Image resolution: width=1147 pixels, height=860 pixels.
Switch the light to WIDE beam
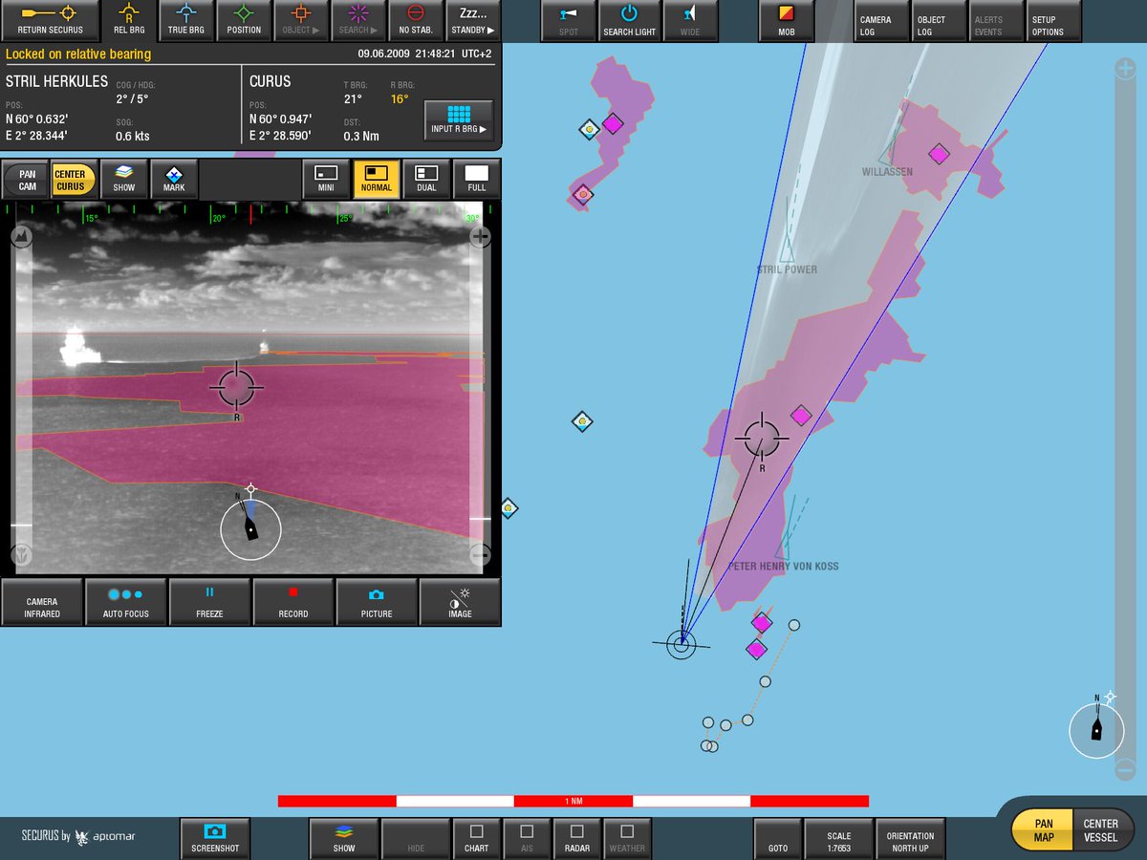[690, 20]
